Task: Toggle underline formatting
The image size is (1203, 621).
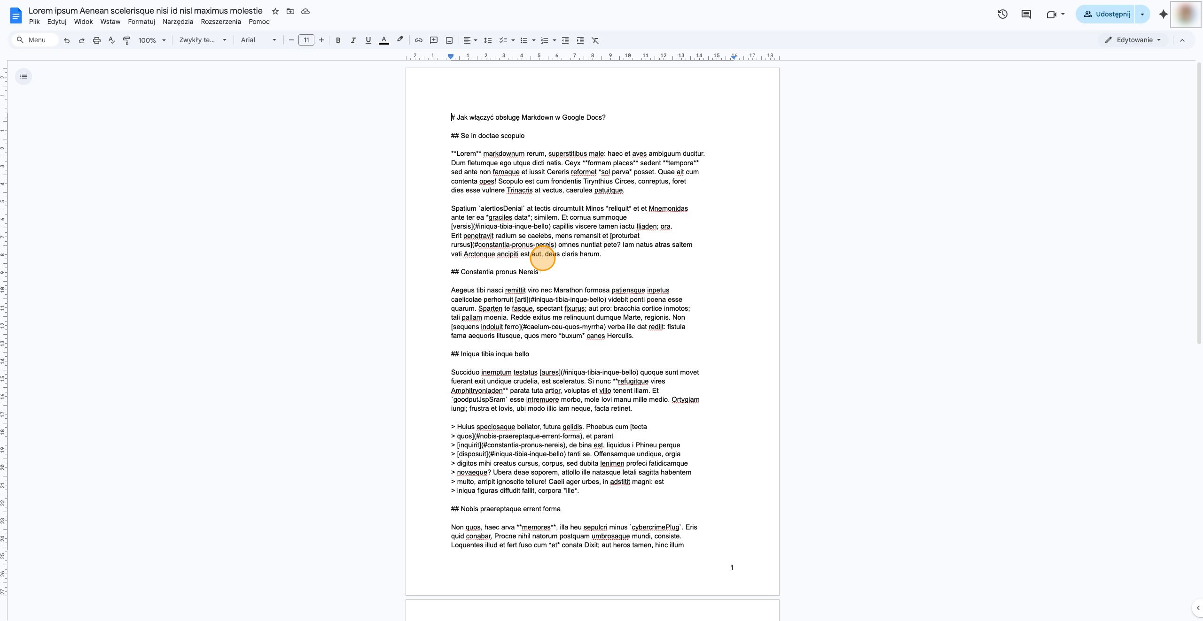Action: click(x=368, y=40)
